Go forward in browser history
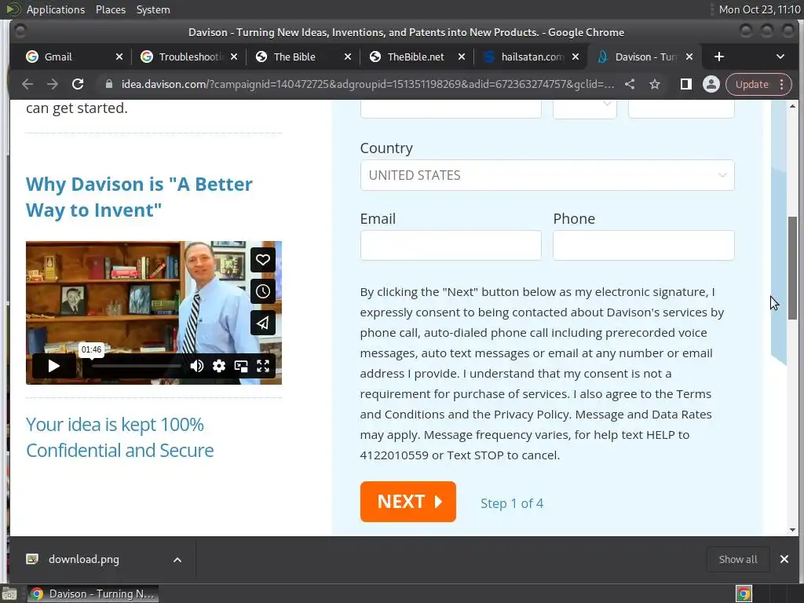Image resolution: width=804 pixels, height=603 pixels. coord(53,84)
